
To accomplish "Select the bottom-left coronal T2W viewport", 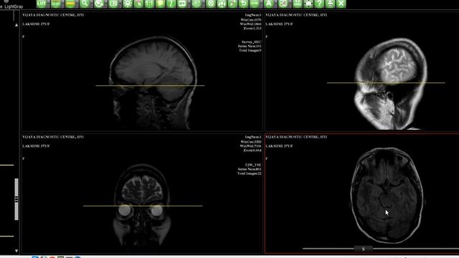I will 142,193.
